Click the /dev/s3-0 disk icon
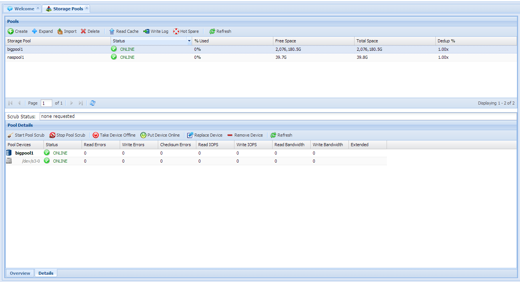Screen dimensions: 520x282 coord(9,161)
